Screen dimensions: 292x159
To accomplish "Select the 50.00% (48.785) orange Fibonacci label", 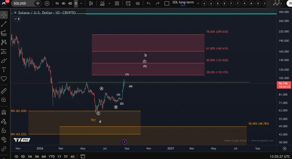I will pyautogui.click(x=259, y=124).
